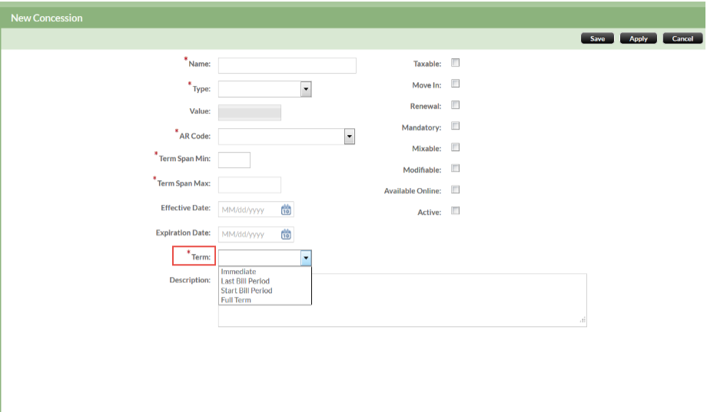Image resolution: width=707 pixels, height=412 pixels.
Task: Toggle the Available Online checkbox
Action: click(455, 190)
